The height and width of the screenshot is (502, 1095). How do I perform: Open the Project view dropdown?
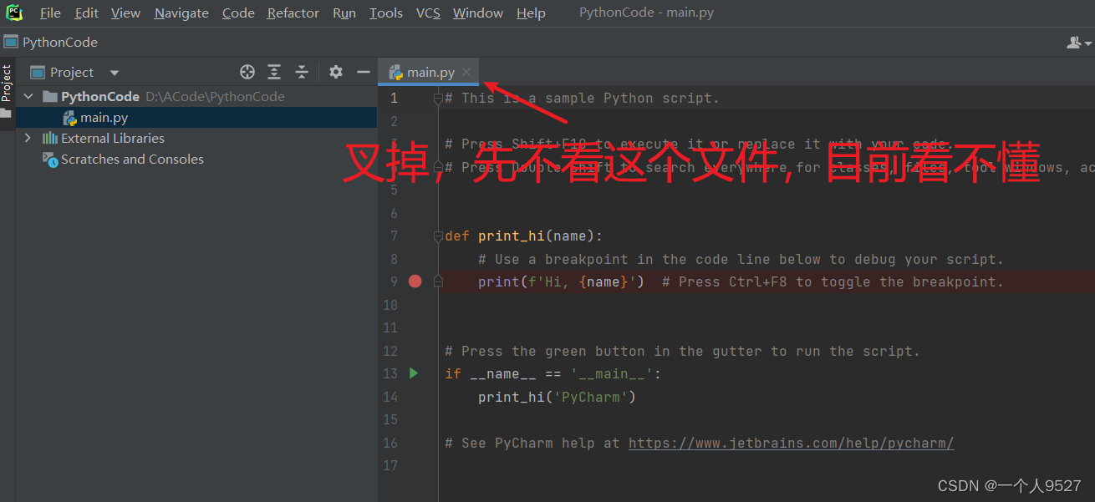75,72
